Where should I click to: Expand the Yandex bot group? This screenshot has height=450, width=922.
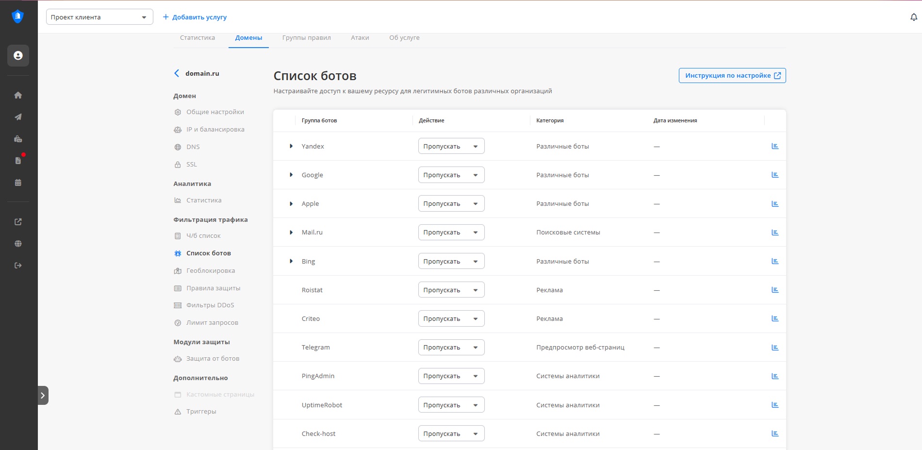(x=291, y=146)
